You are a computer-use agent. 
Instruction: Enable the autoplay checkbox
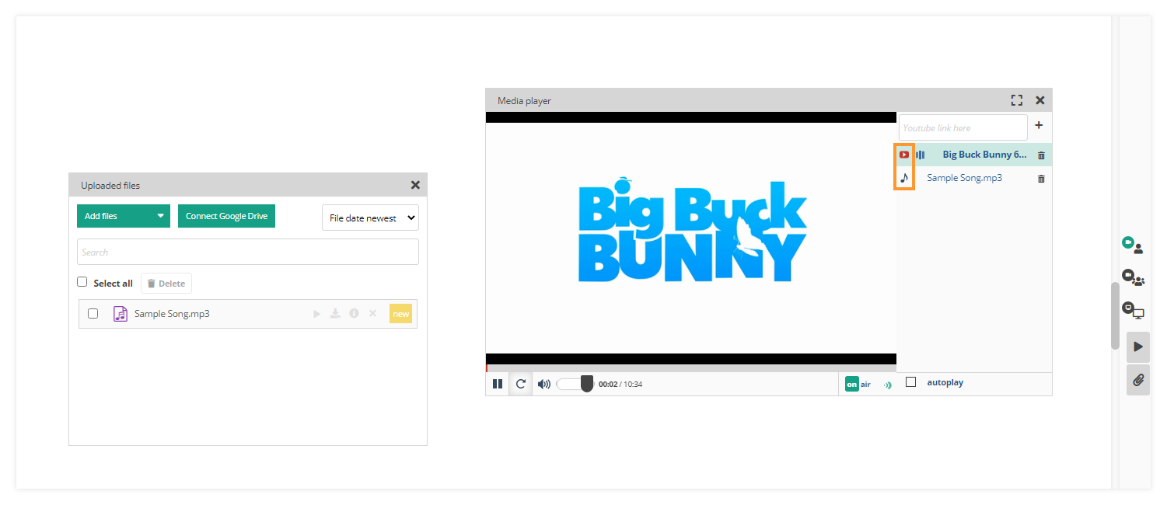911,382
